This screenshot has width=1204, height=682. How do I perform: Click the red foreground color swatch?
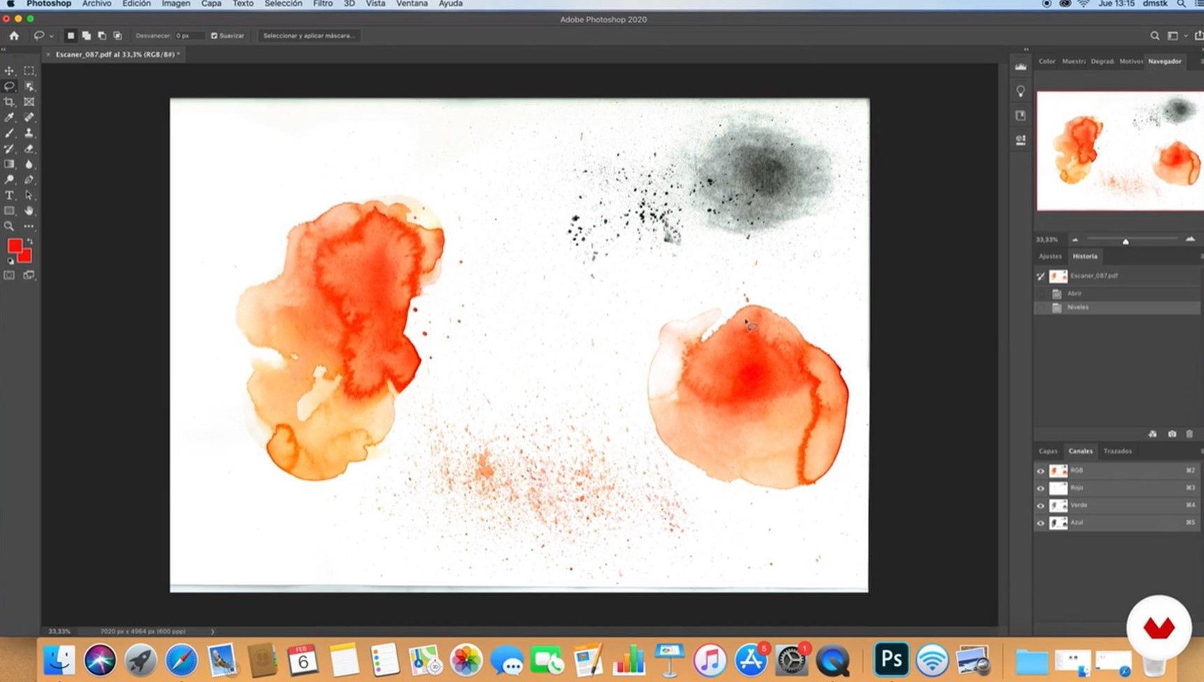[13, 245]
